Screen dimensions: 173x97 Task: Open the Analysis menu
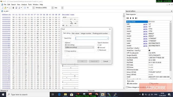click(x=24, y=5)
